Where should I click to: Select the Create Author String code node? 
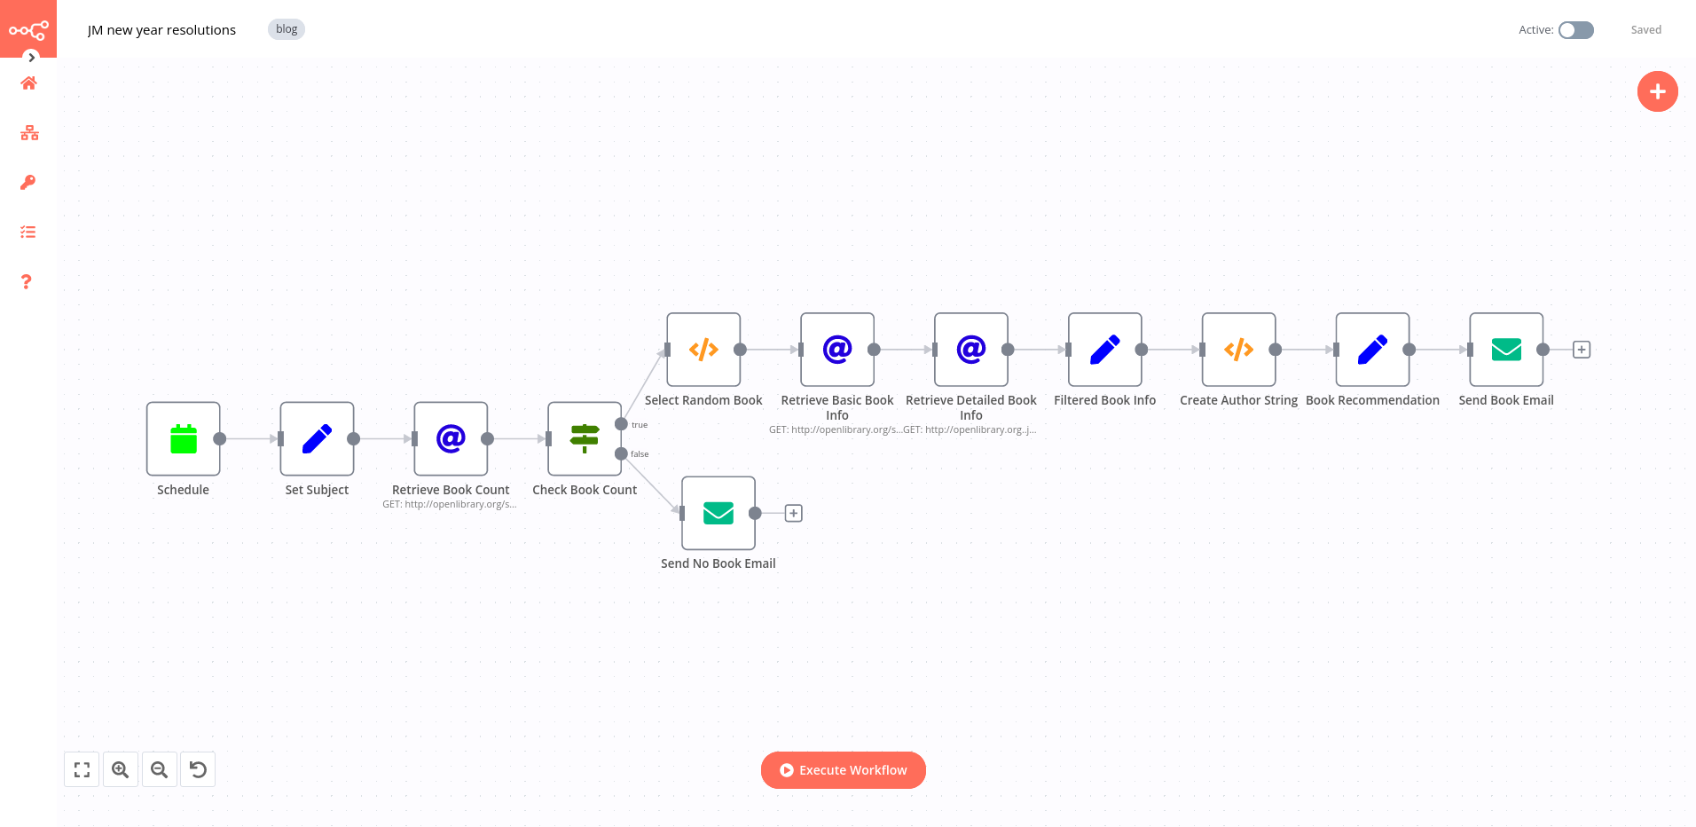pyautogui.click(x=1238, y=350)
